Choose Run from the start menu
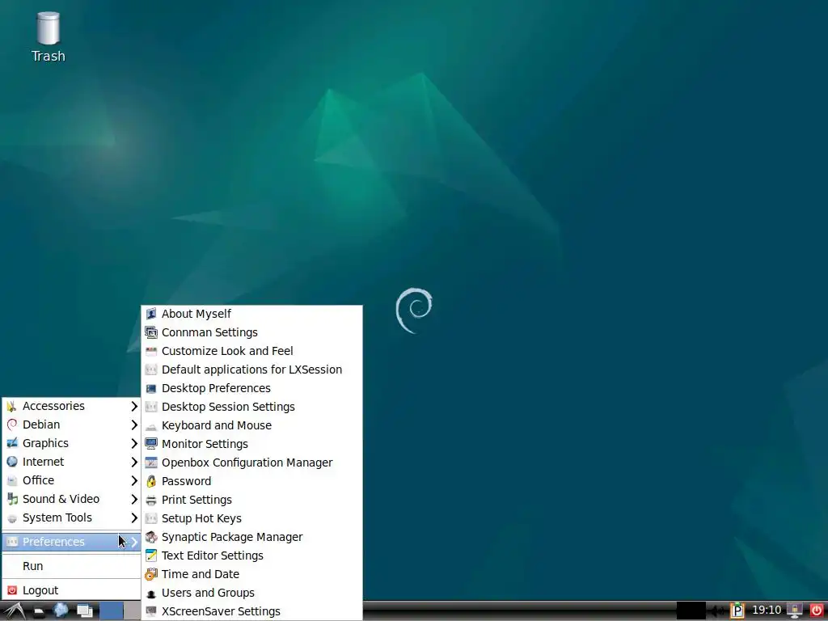Image resolution: width=828 pixels, height=621 pixels. coord(71,566)
